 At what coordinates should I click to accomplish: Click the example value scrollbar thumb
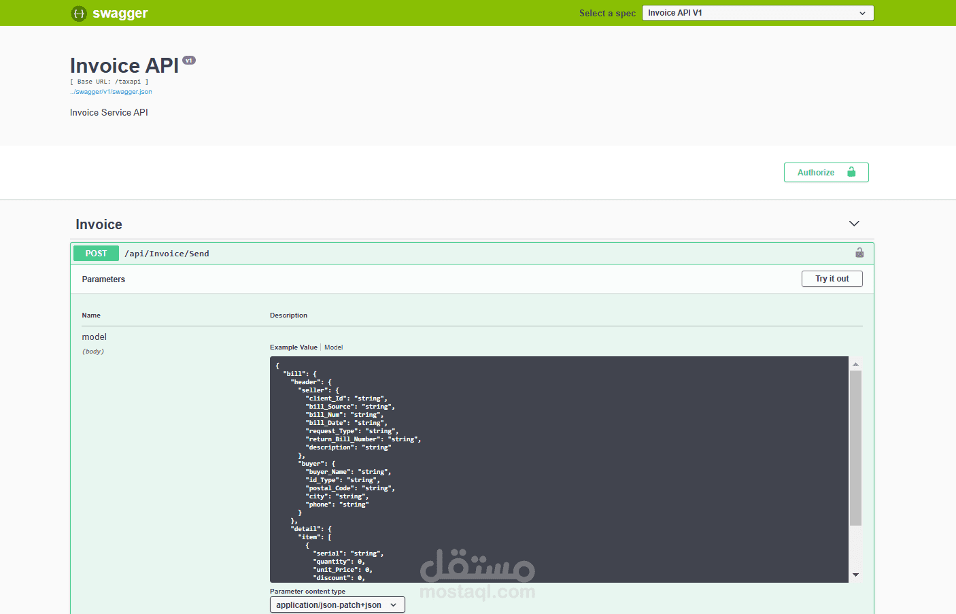pos(855,448)
